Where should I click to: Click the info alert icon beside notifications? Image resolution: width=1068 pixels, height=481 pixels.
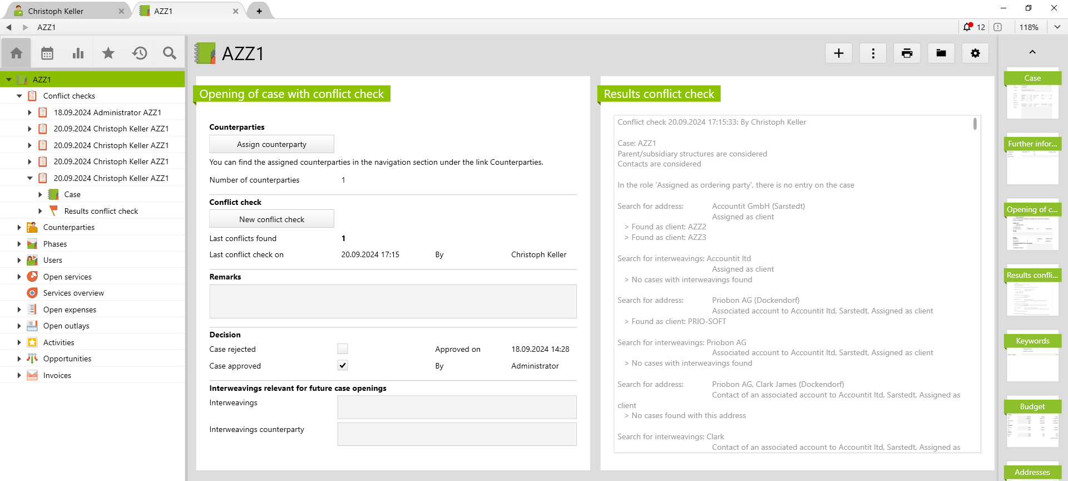tap(998, 27)
